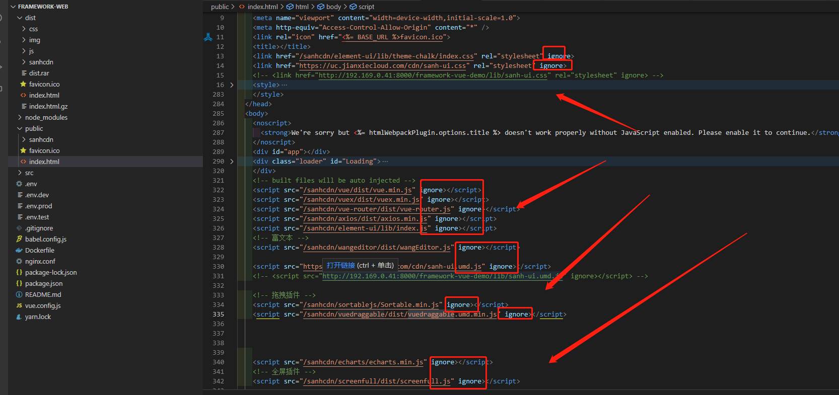This screenshot has width=839, height=395.
Task: Click the Babel icon of babel.config.js
Action: [x=19, y=240]
